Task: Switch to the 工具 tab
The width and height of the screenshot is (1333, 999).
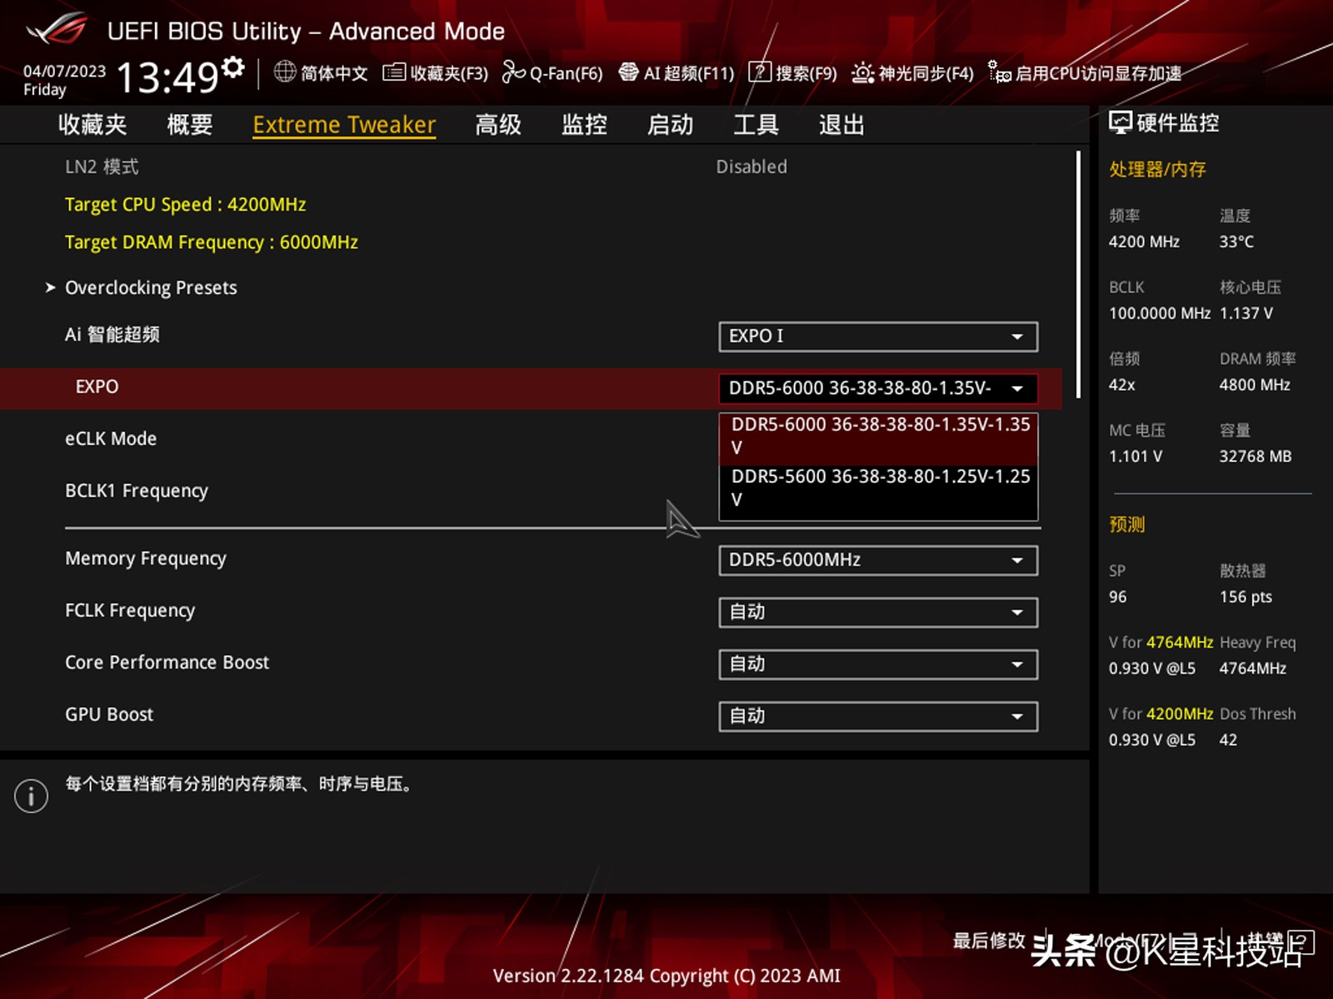Action: click(755, 124)
